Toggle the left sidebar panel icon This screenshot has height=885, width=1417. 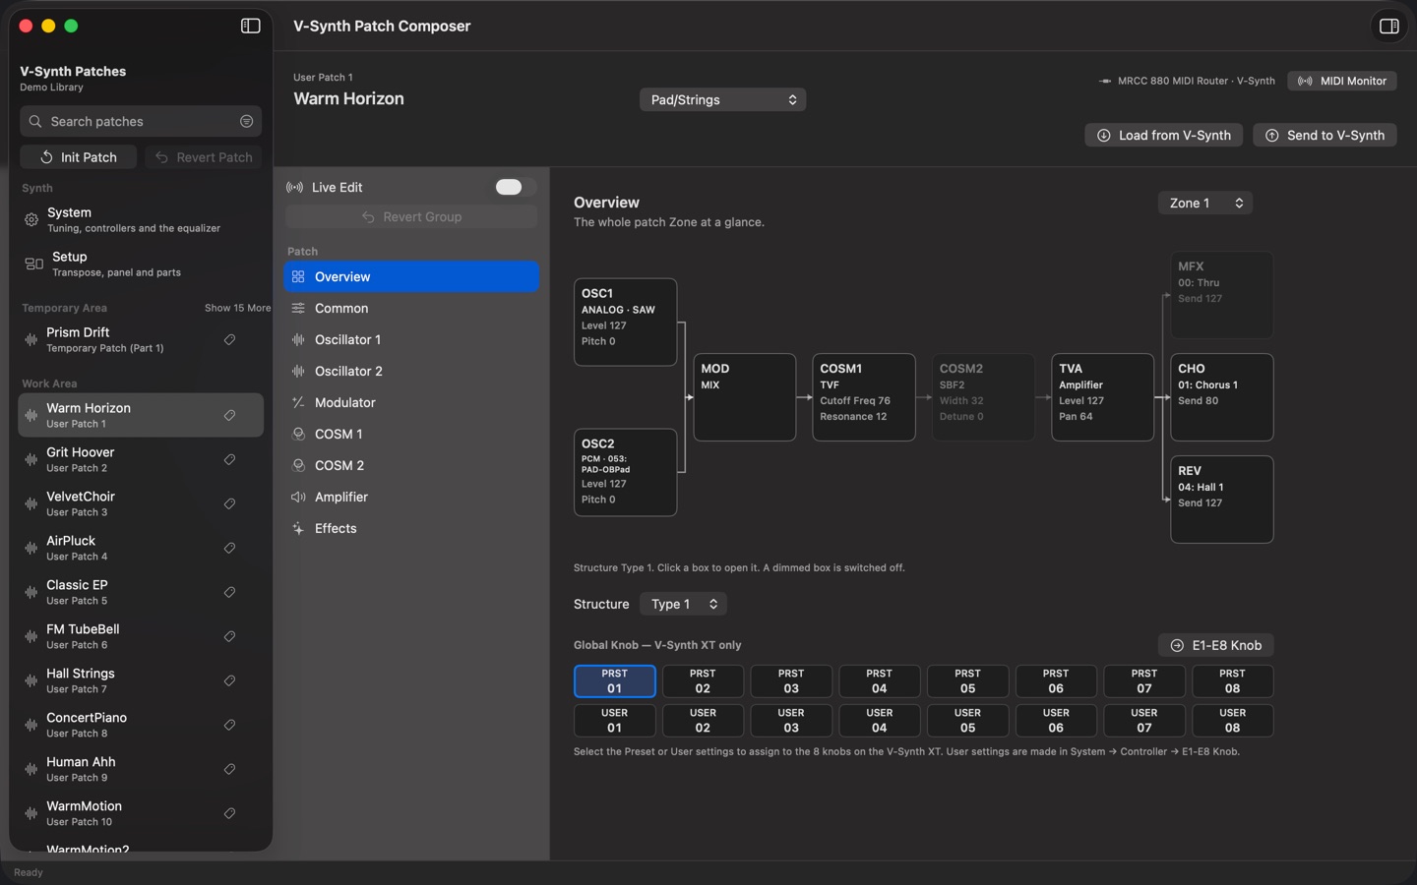click(x=251, y=26)
